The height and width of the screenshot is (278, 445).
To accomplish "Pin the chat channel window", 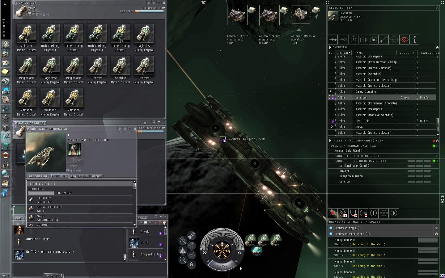I will click(x=156, y=216).
